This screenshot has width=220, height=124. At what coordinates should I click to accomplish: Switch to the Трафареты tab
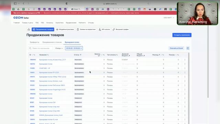[x=34, y=42]
